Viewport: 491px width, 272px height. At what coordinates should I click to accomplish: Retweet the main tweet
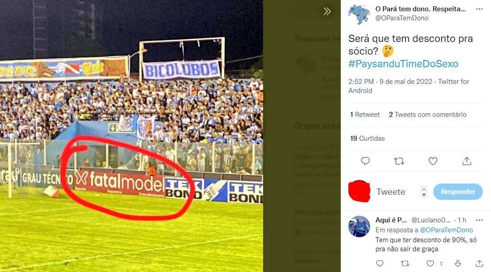click(x=399, y=161)
